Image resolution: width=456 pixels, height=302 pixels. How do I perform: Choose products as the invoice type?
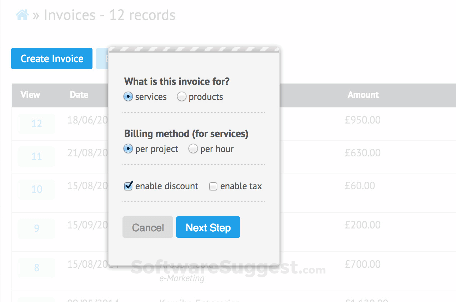182,97
